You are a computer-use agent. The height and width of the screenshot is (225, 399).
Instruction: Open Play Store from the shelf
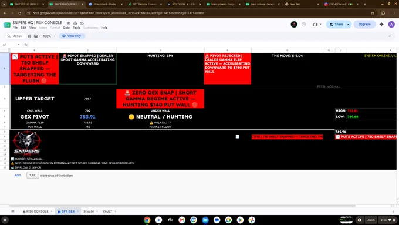tap(240, 220)
